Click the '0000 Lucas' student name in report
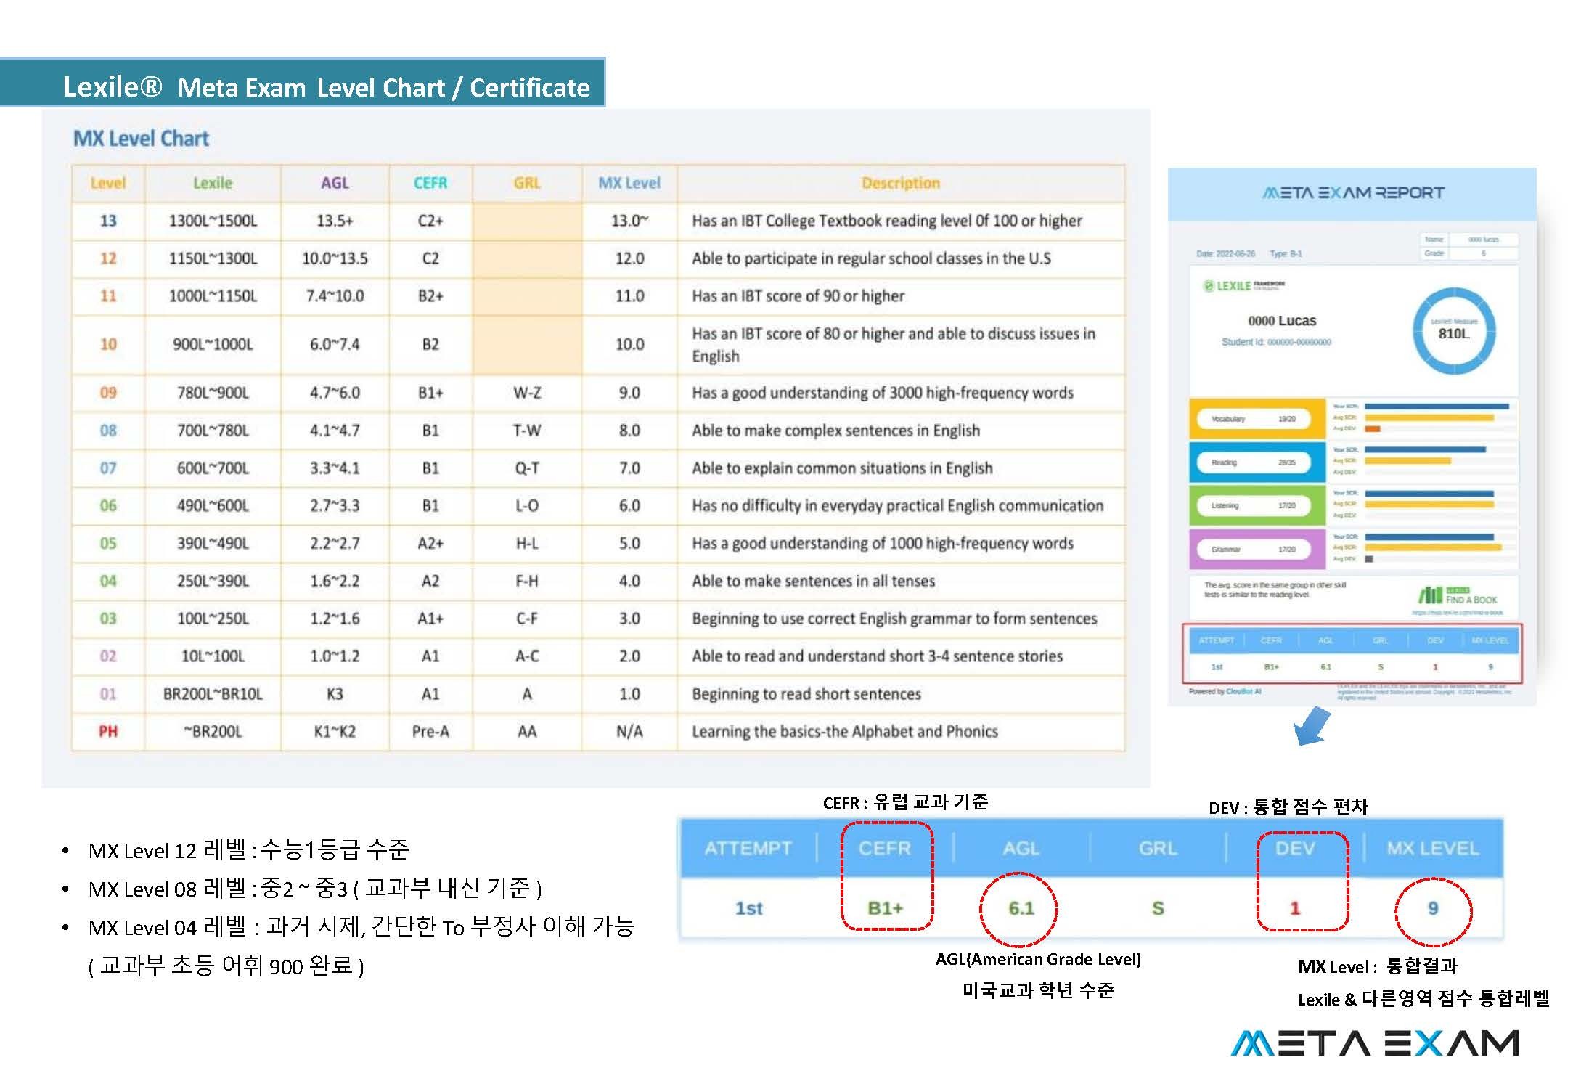This screenshot has width=1573, height=1089. [x=1282, y=321]
